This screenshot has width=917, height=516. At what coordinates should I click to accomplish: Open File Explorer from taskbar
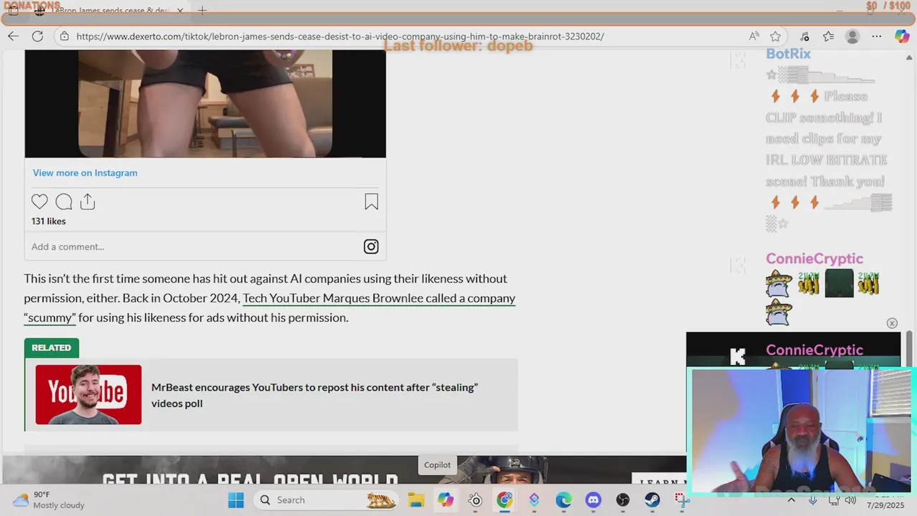[x=416, y=500]
